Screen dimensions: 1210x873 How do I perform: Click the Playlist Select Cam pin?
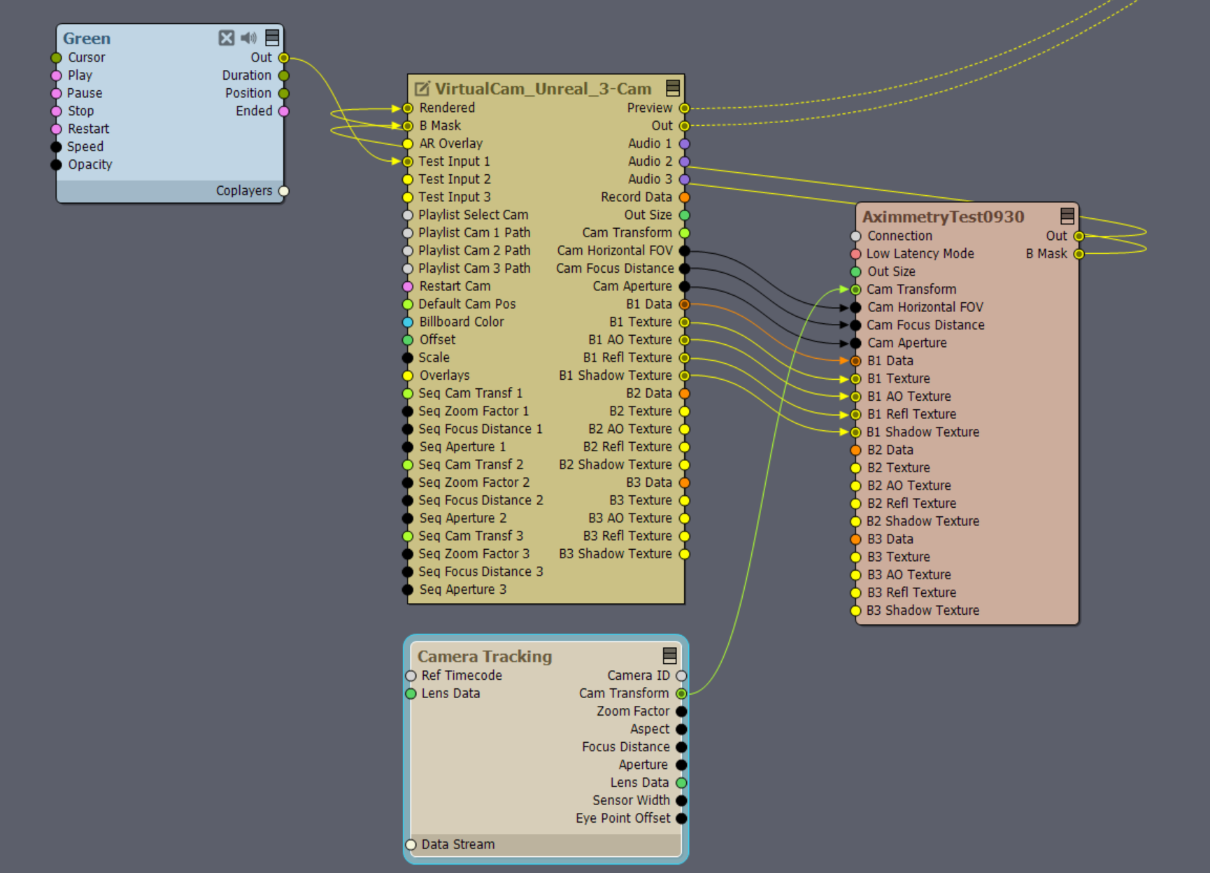point(408,215)
